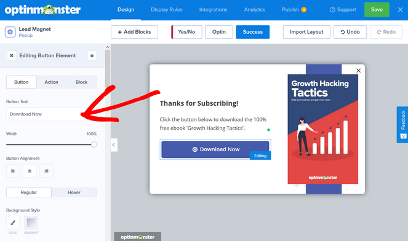Select the Thanks for Subscribing heading
This screenshot has width=408, height=241.
[199, 103]
